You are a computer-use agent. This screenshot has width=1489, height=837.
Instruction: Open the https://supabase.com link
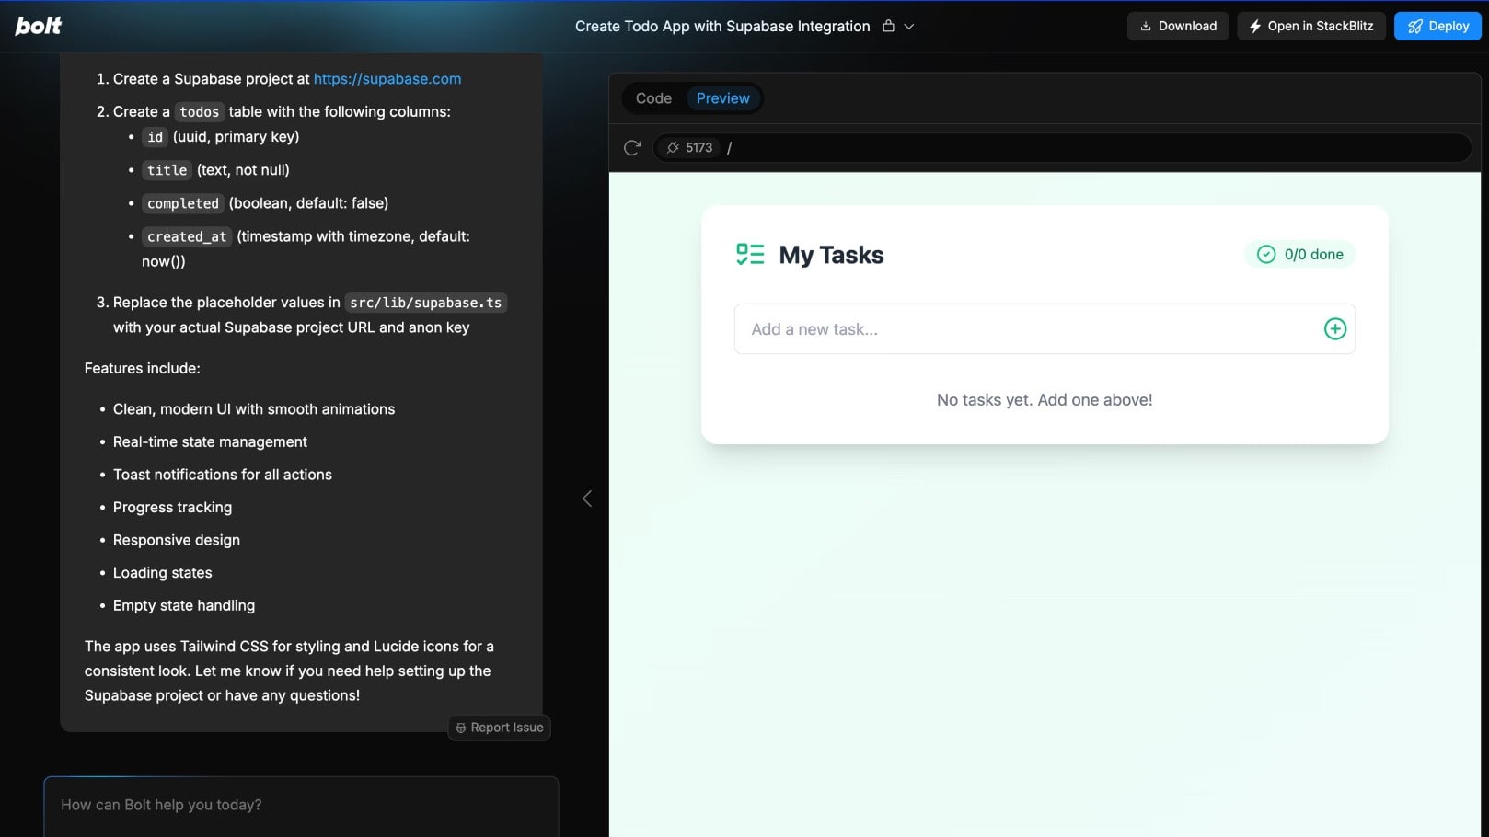387,78
